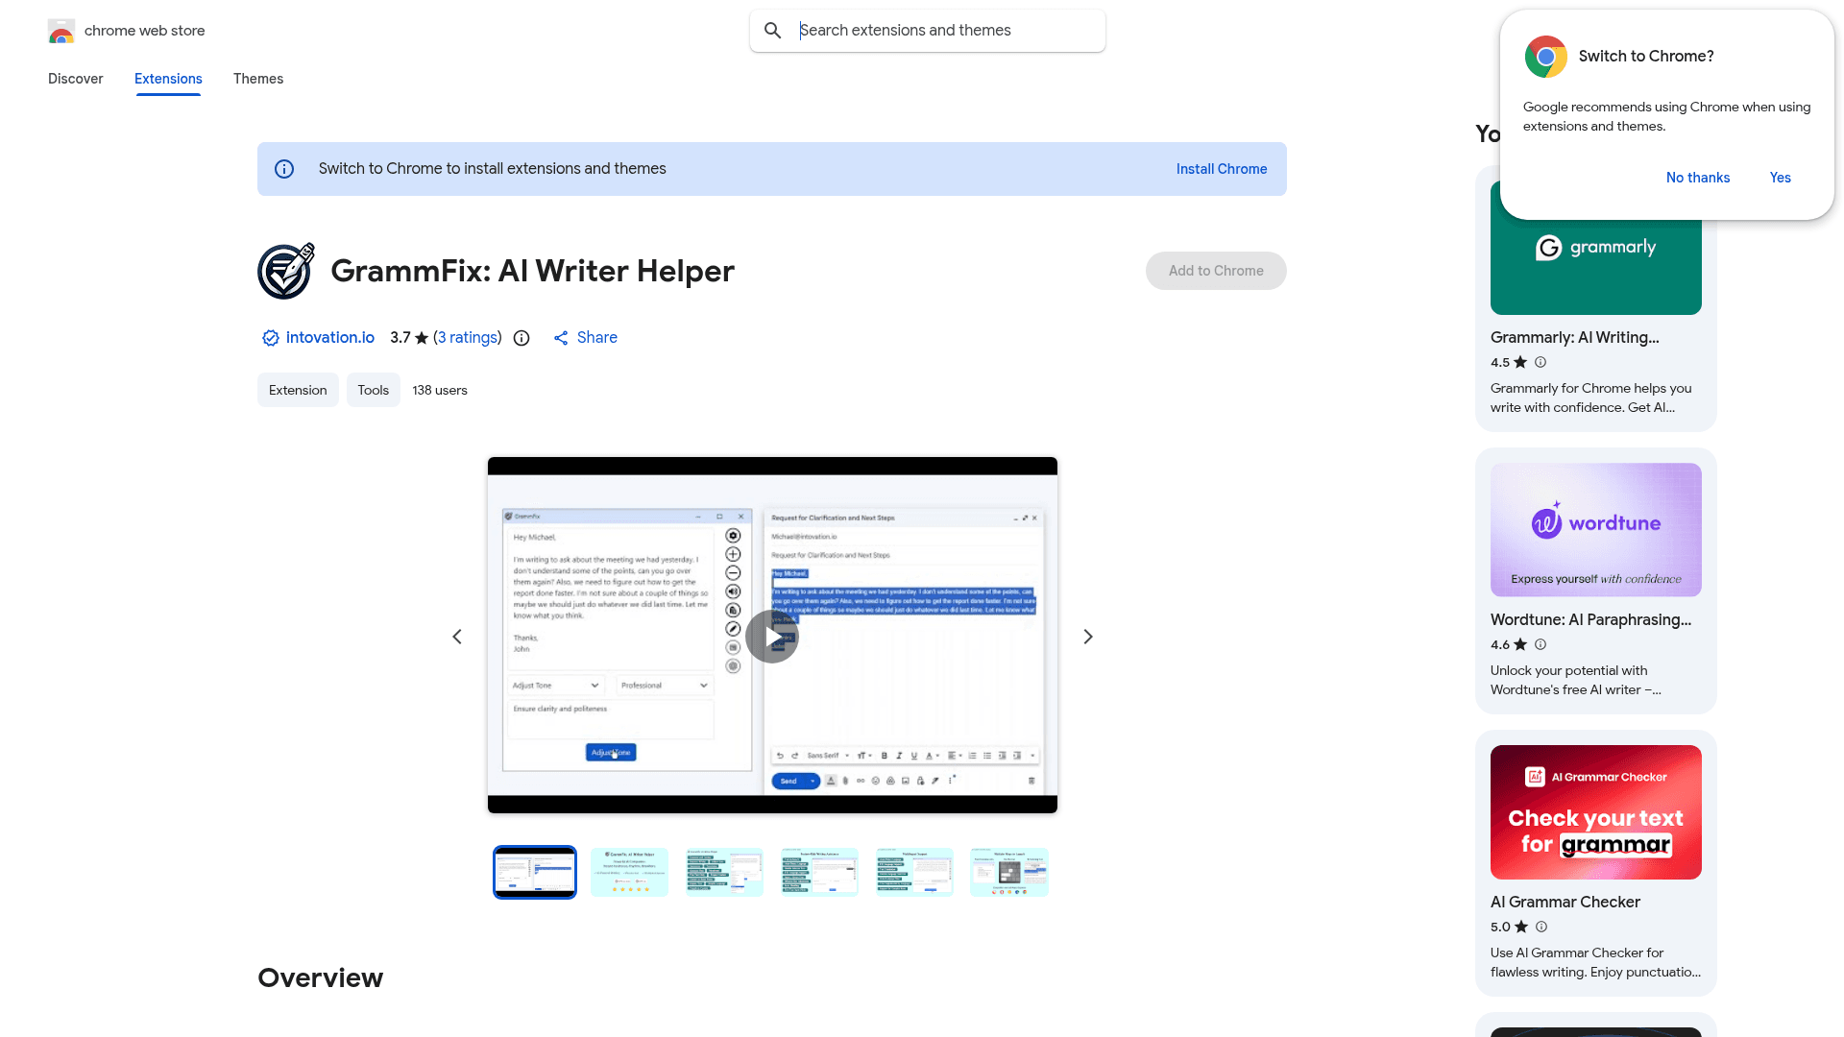Select the second screenshot thumbnail
1844x1037 pixels.
pyautogui.click(x=629, y=872)
